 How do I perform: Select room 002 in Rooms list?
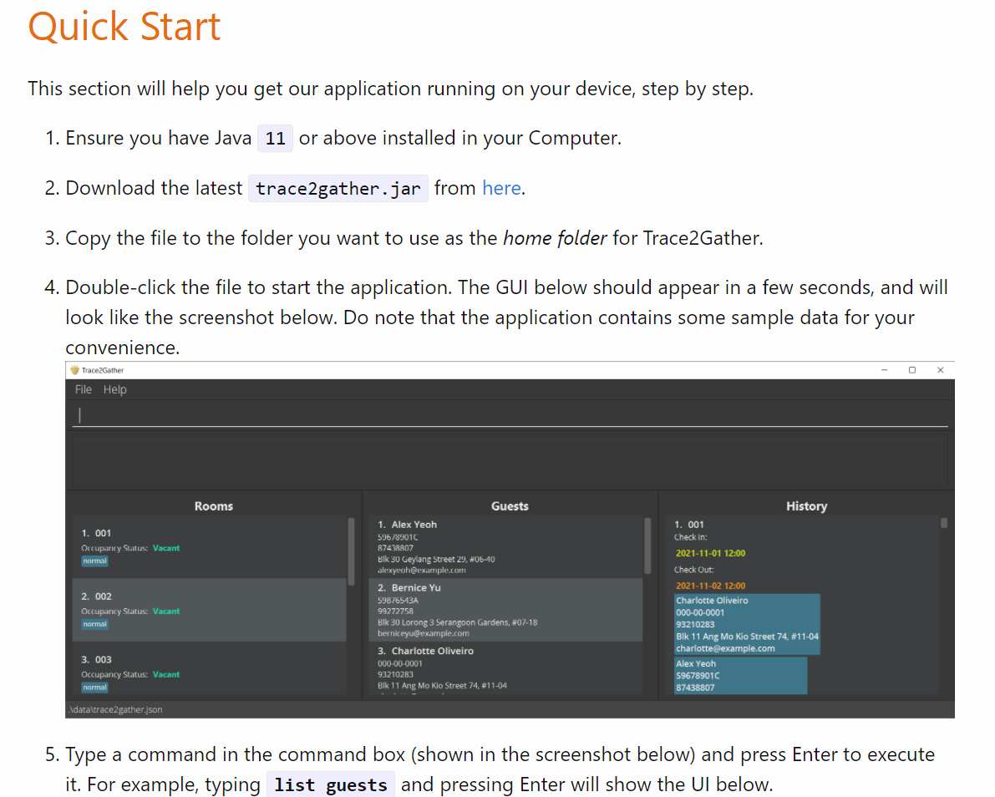[210, 610]
